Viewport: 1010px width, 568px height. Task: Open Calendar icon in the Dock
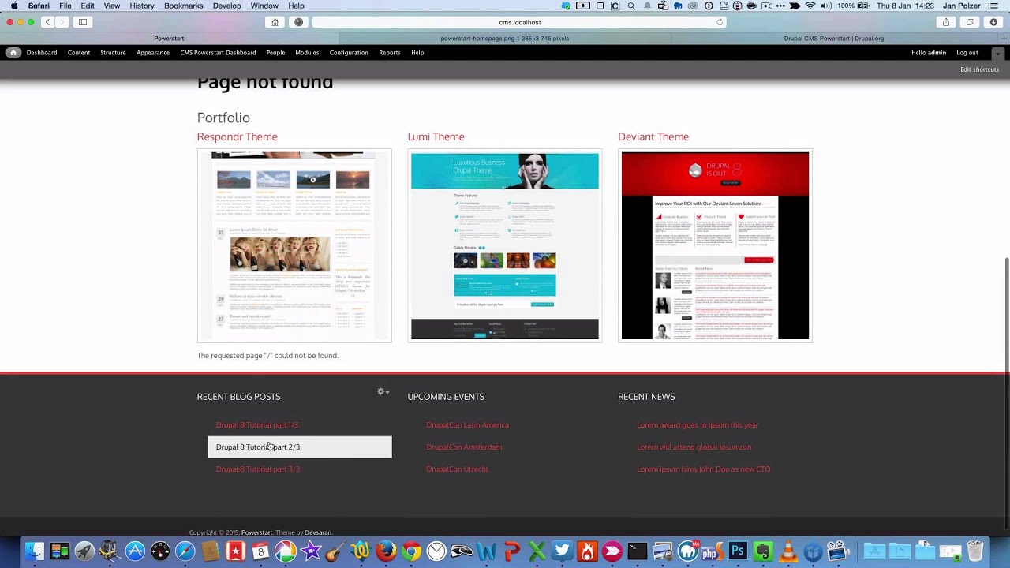260,551
